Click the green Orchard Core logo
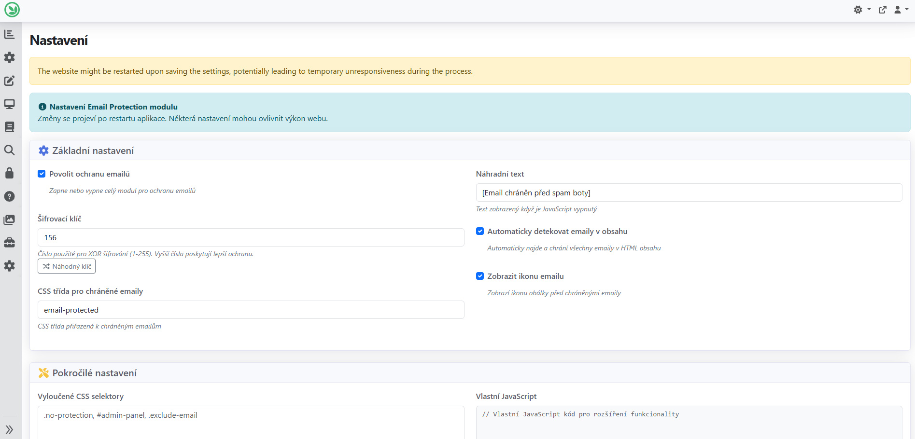 12,10
